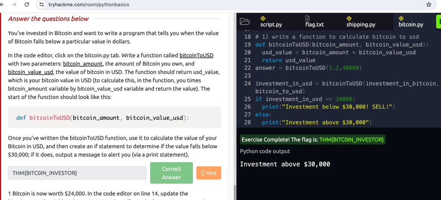Bookmark this page with the star icon
The image size is (441, 200).
429,5
